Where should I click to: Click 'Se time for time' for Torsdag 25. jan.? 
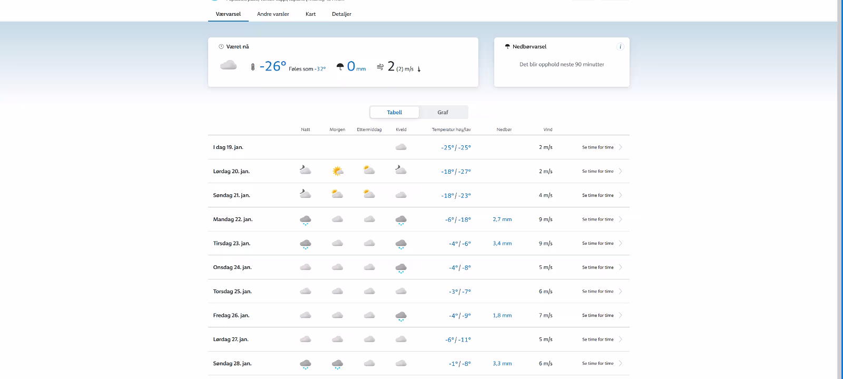coord(597,291)
